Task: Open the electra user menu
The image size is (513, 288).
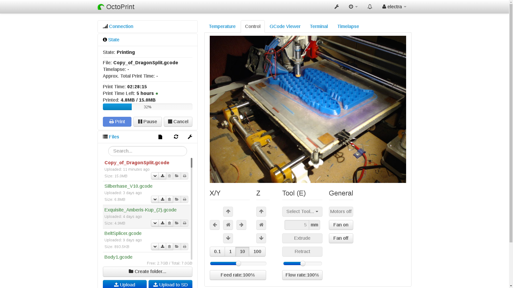Action: pyautogui.click(x=394, y=7)
